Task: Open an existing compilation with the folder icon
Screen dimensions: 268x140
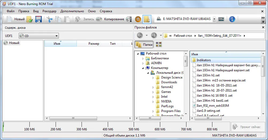Action: 30,19
